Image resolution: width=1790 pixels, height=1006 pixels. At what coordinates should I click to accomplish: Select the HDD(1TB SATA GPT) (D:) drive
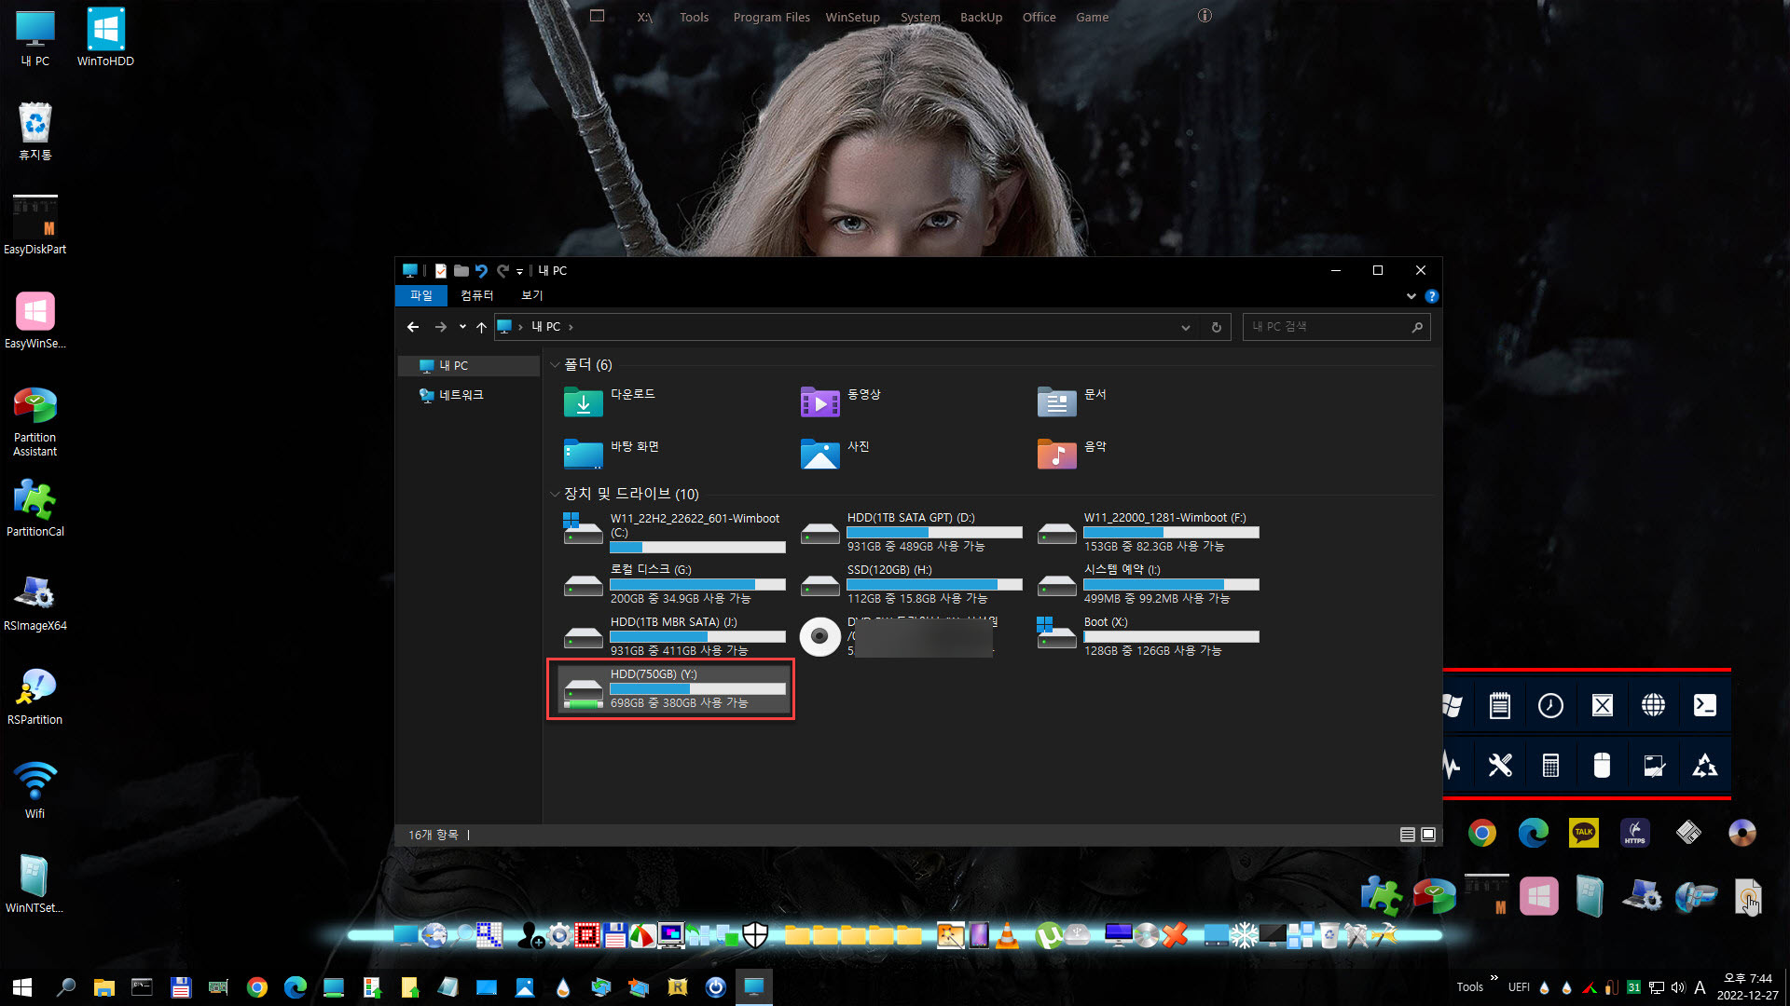(x=911, y=532)
